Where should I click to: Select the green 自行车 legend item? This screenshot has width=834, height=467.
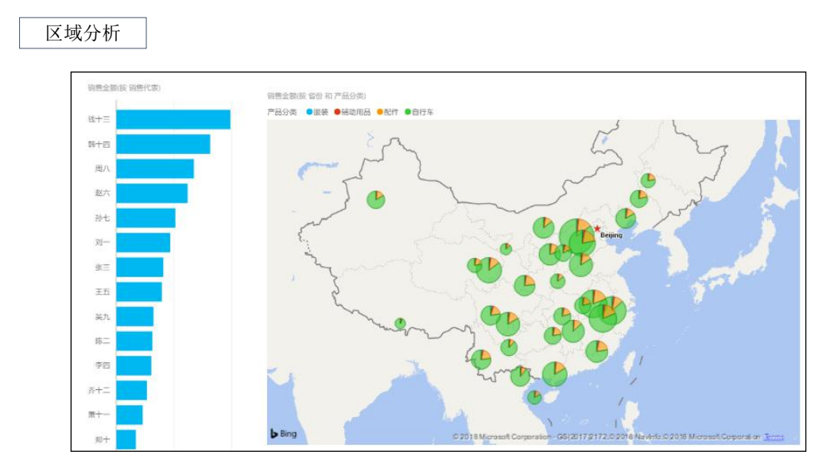pos(419,112)
